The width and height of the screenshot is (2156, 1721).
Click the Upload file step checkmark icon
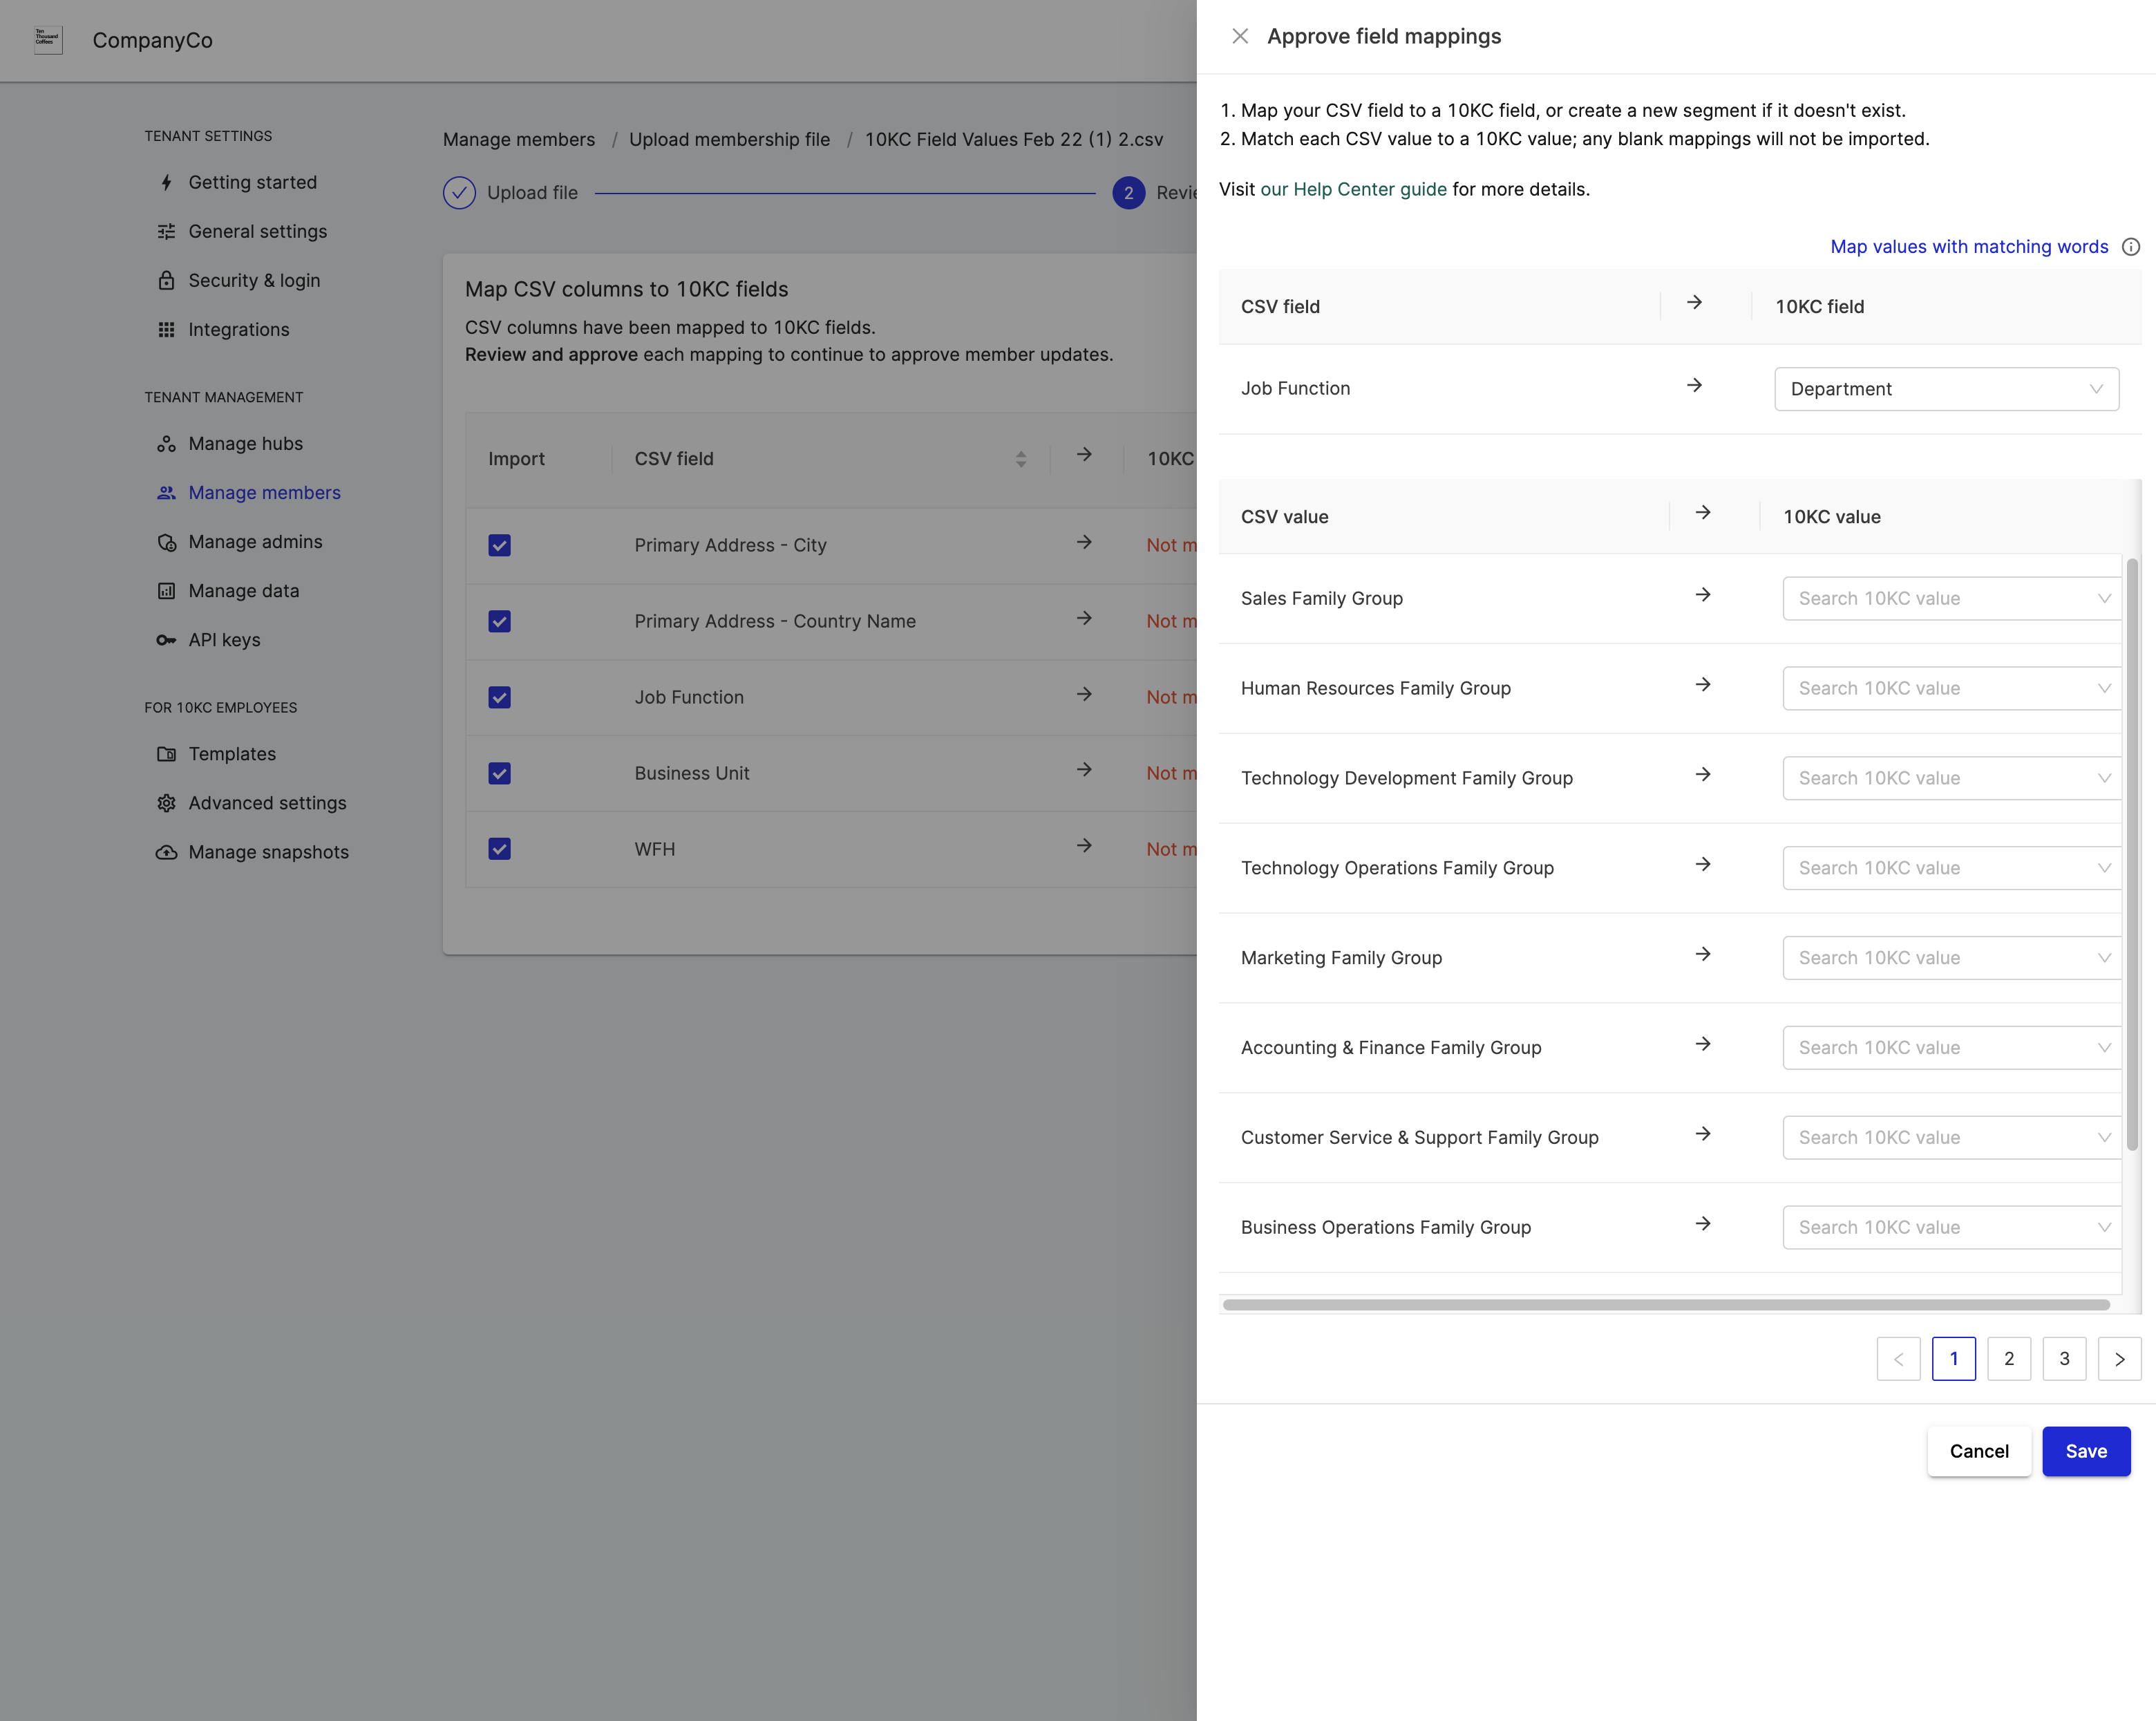pos(459,192)
